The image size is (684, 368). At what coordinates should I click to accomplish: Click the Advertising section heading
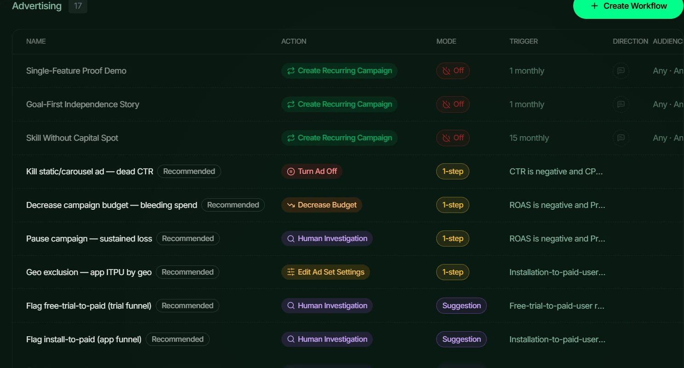(x=37, y=6)
